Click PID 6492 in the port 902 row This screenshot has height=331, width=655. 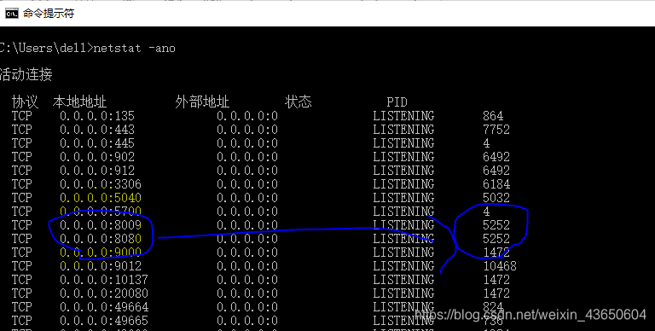[496, 157]
